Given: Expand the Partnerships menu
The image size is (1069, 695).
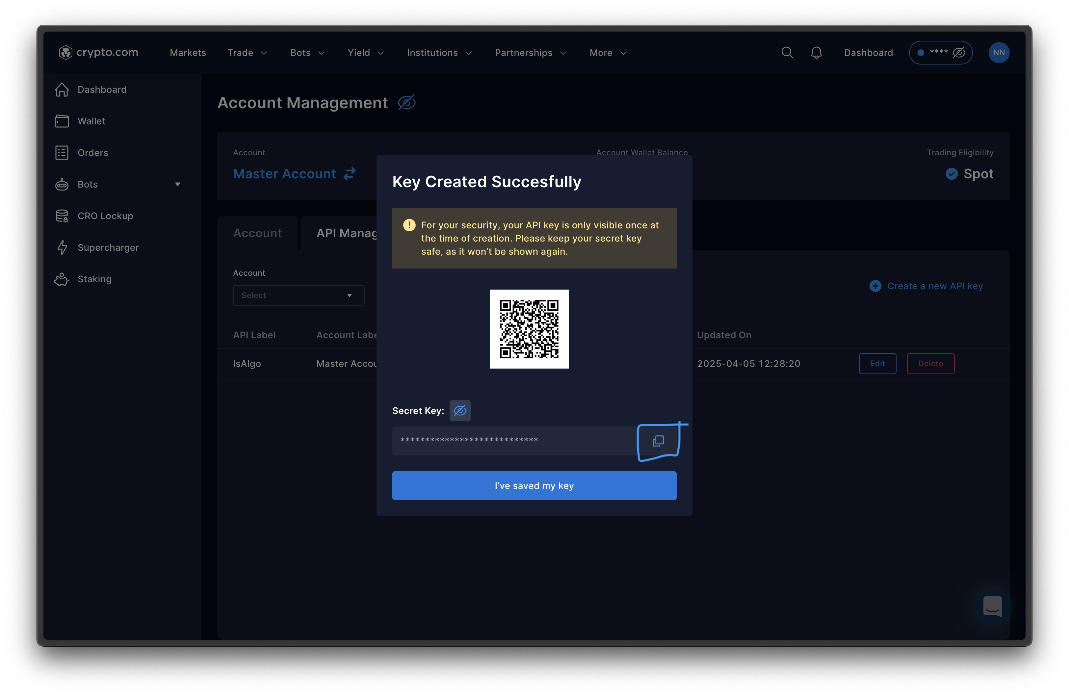Looking at the screenshot, I should pyautogui.click(x=531, y=53).
